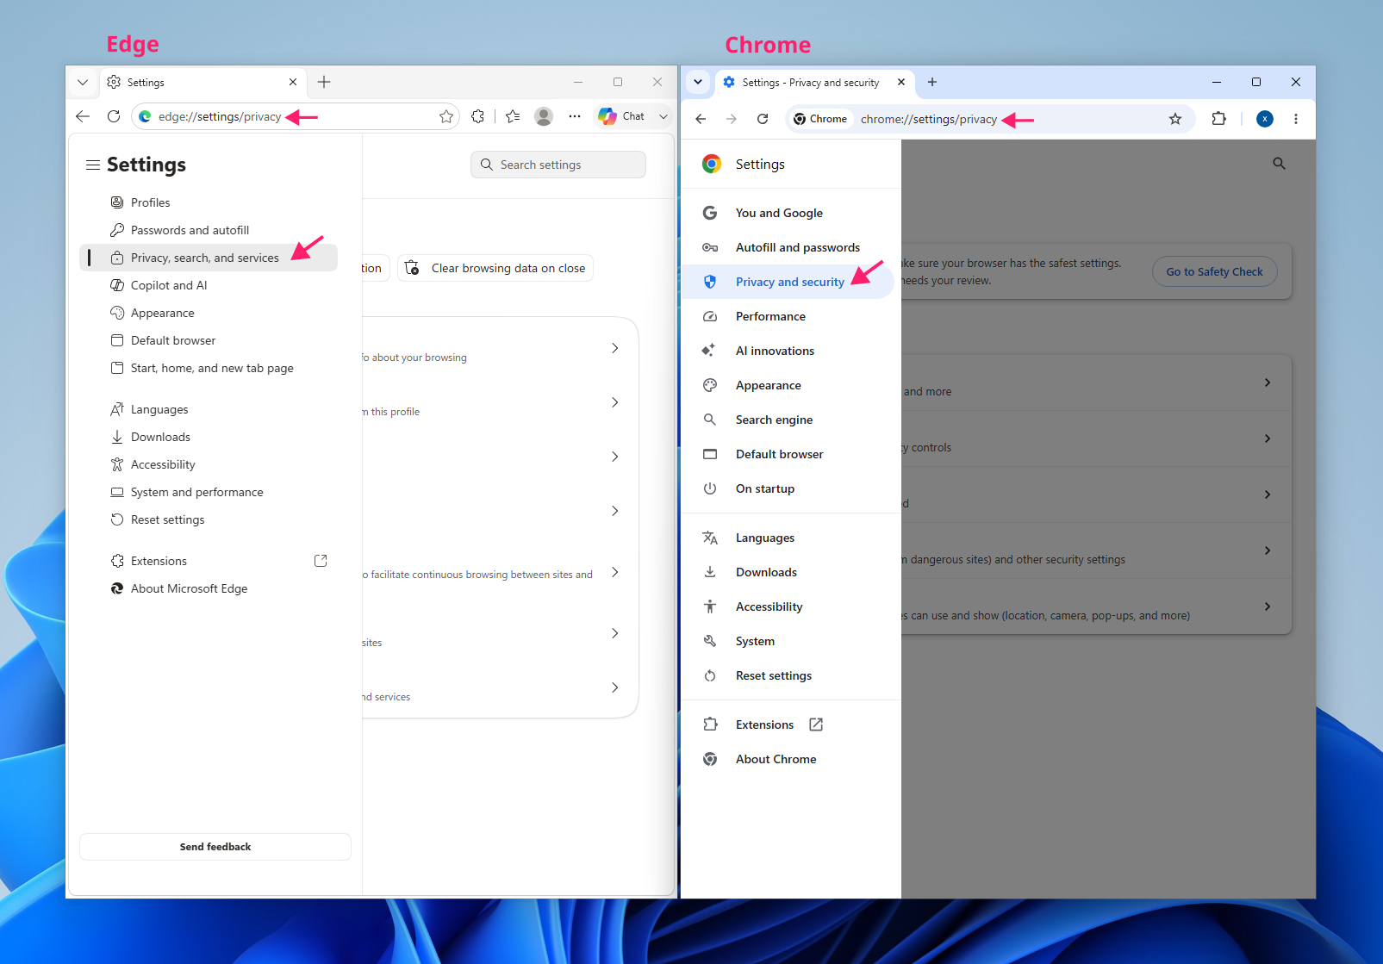
Task: Click Go to Safety Check button
Action: pos(1215,271)
